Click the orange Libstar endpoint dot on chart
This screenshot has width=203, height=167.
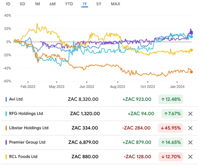(191, 72)
